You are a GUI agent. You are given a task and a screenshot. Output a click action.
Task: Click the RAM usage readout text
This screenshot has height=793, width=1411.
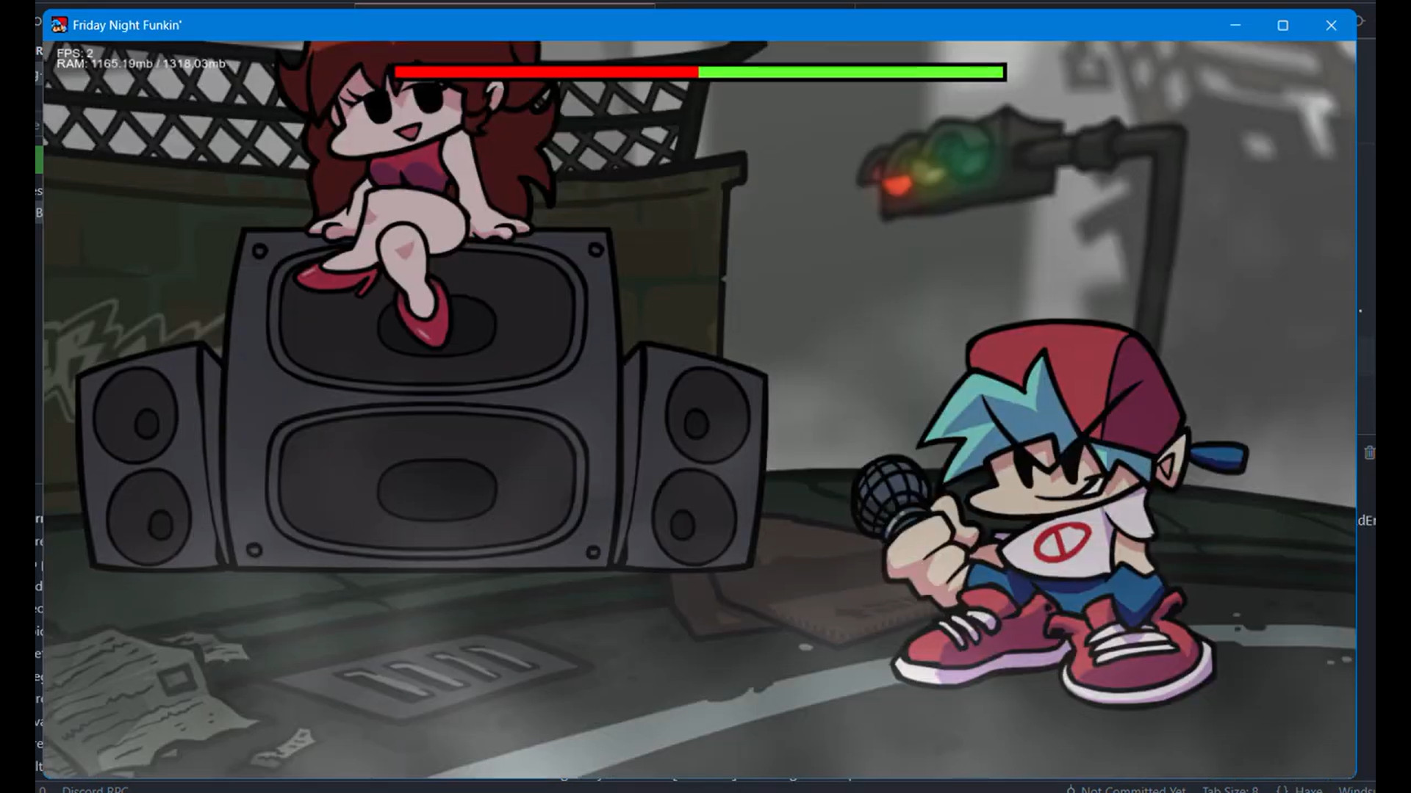click(141, 64)
